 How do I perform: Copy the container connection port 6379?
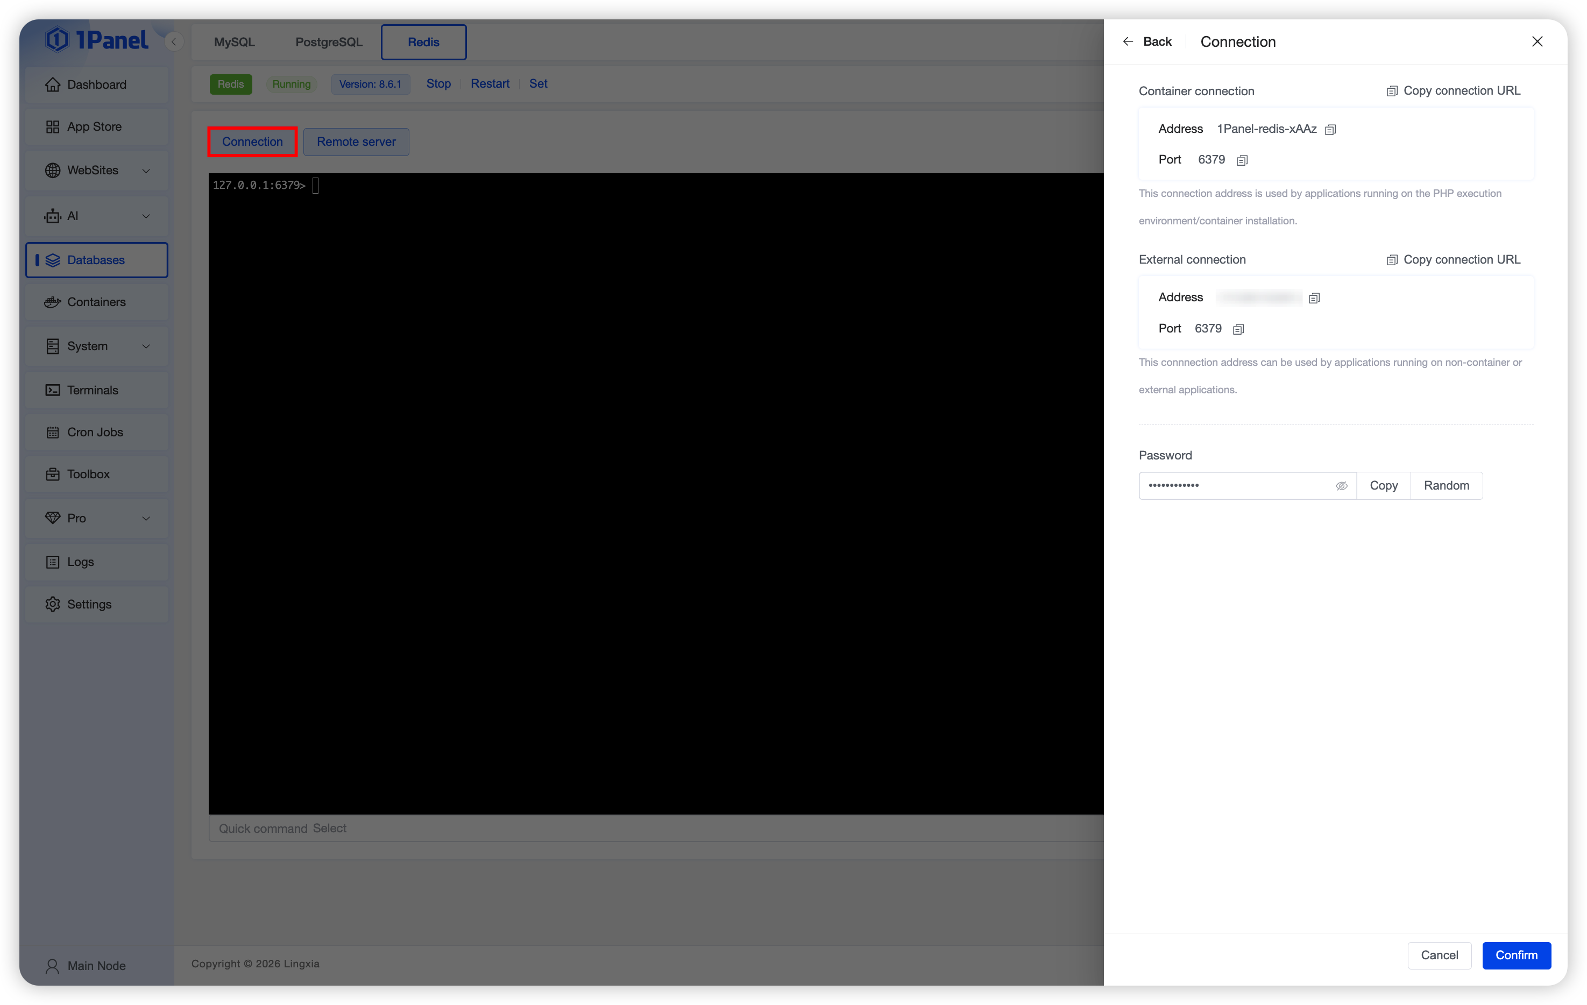[1242, 160]
